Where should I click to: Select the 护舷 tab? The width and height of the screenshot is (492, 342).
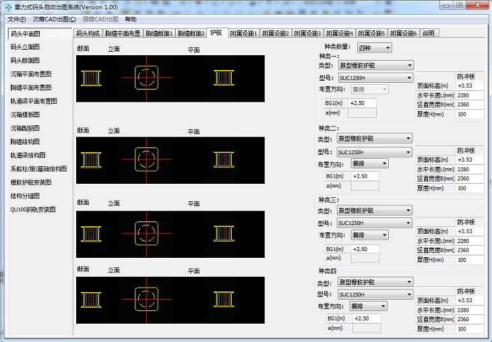pos(216,32)
